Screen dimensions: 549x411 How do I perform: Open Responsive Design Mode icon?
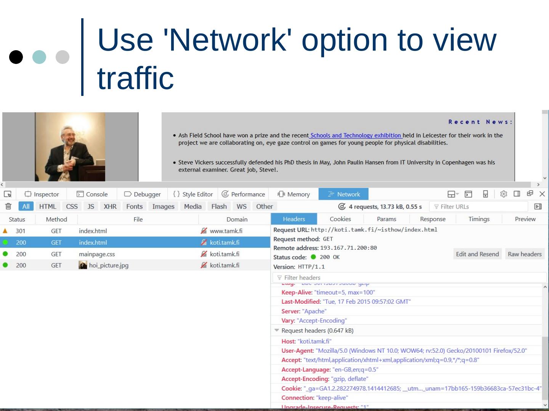[x=485, y=194]
